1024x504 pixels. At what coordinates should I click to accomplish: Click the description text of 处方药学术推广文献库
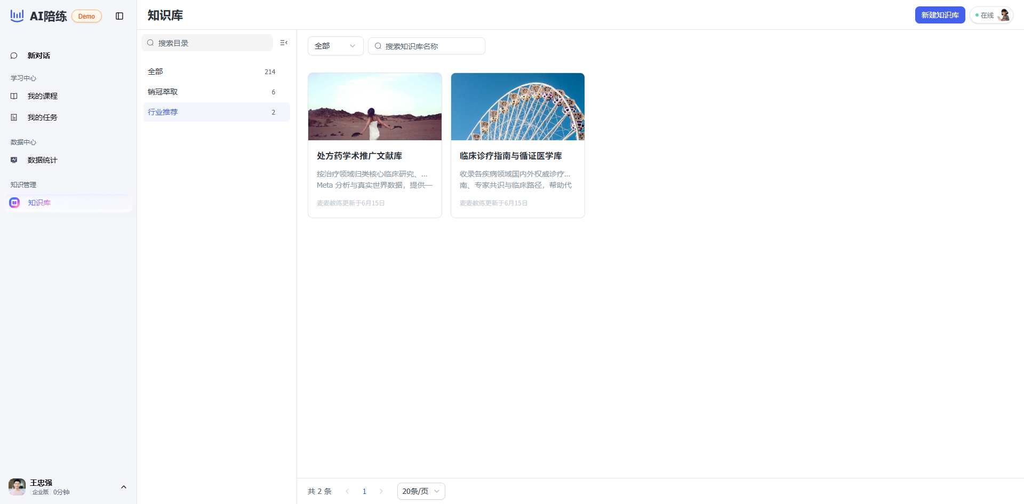[374, 180]
